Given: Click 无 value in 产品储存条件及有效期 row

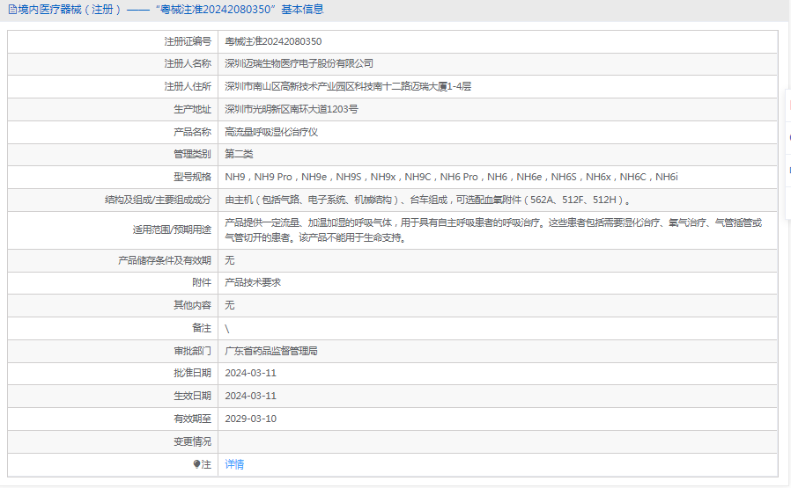Looking at the screenshot, I should pyautogui.click(x=230, y=260).
